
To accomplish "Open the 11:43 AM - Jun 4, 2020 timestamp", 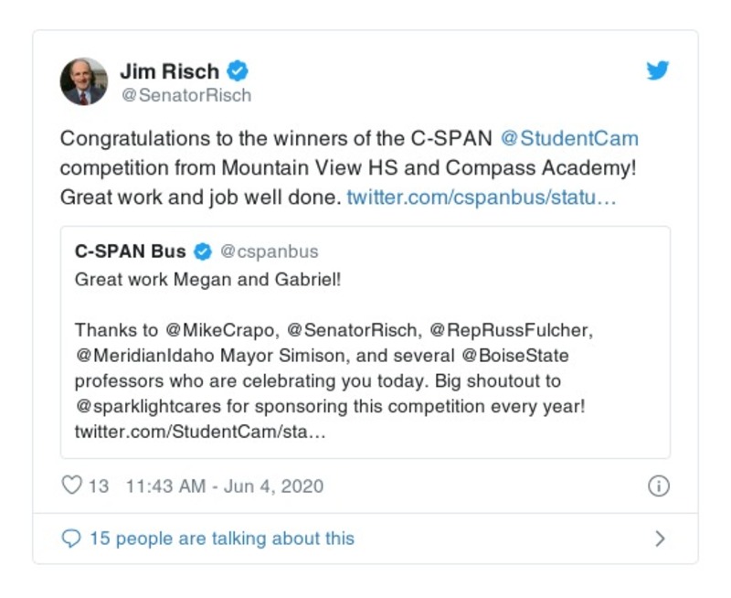I will click(x=224, y=486).
